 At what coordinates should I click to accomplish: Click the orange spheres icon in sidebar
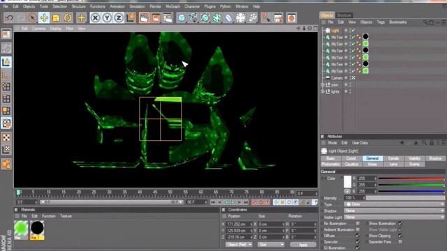tap(6, 164)
